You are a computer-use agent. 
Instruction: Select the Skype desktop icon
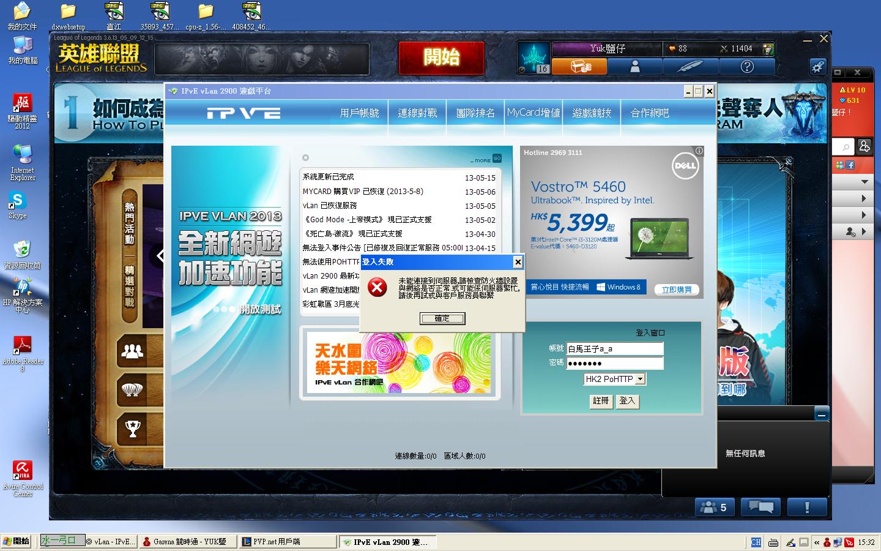point(18,204)
